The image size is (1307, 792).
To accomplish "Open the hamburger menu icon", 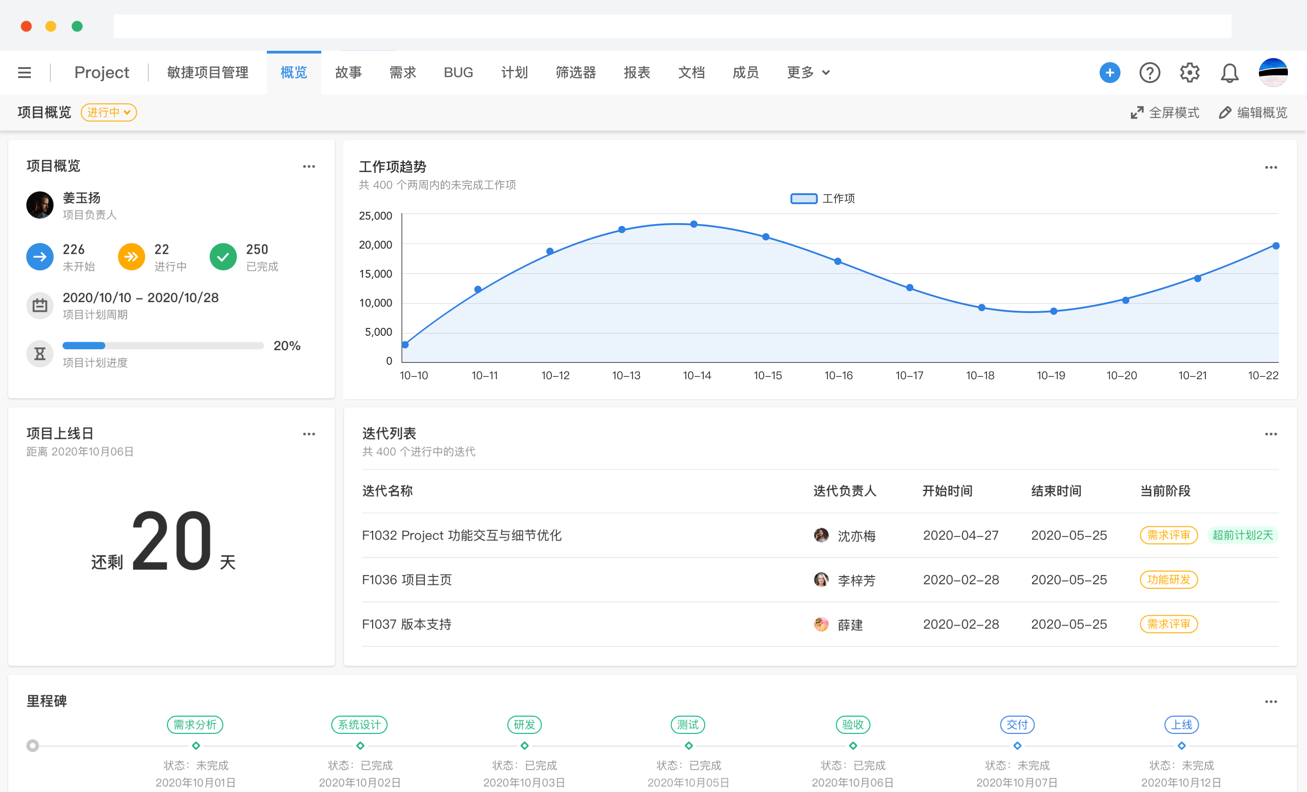I will [x=24, y=72].
